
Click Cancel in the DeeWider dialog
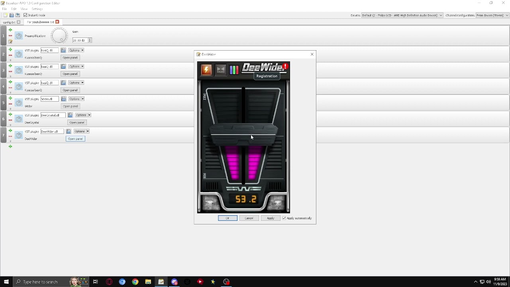[249, 218]
